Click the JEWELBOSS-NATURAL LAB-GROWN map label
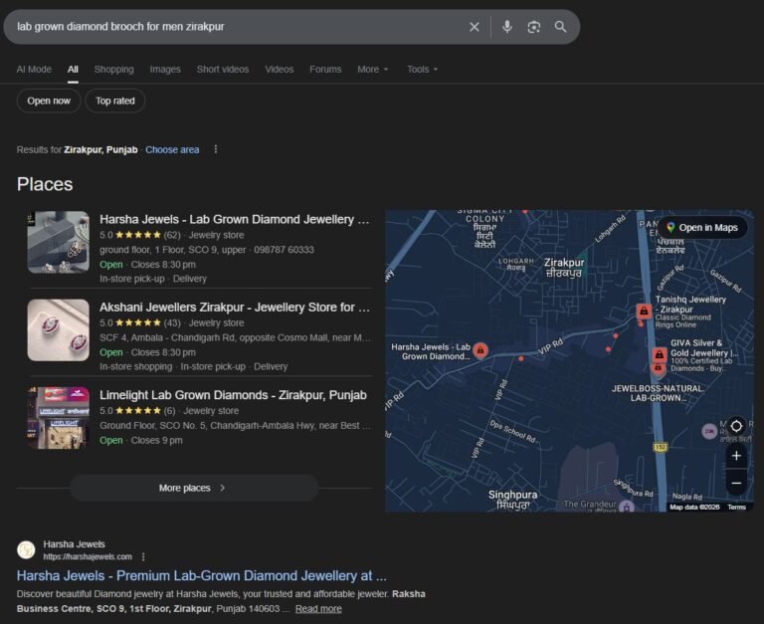The width and height of the screenshot is (764, 624). pos(658,393)
